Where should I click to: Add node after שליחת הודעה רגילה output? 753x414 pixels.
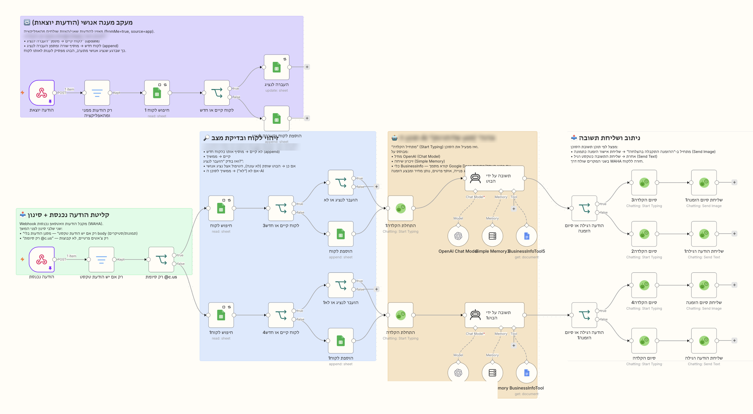[734, 341]
